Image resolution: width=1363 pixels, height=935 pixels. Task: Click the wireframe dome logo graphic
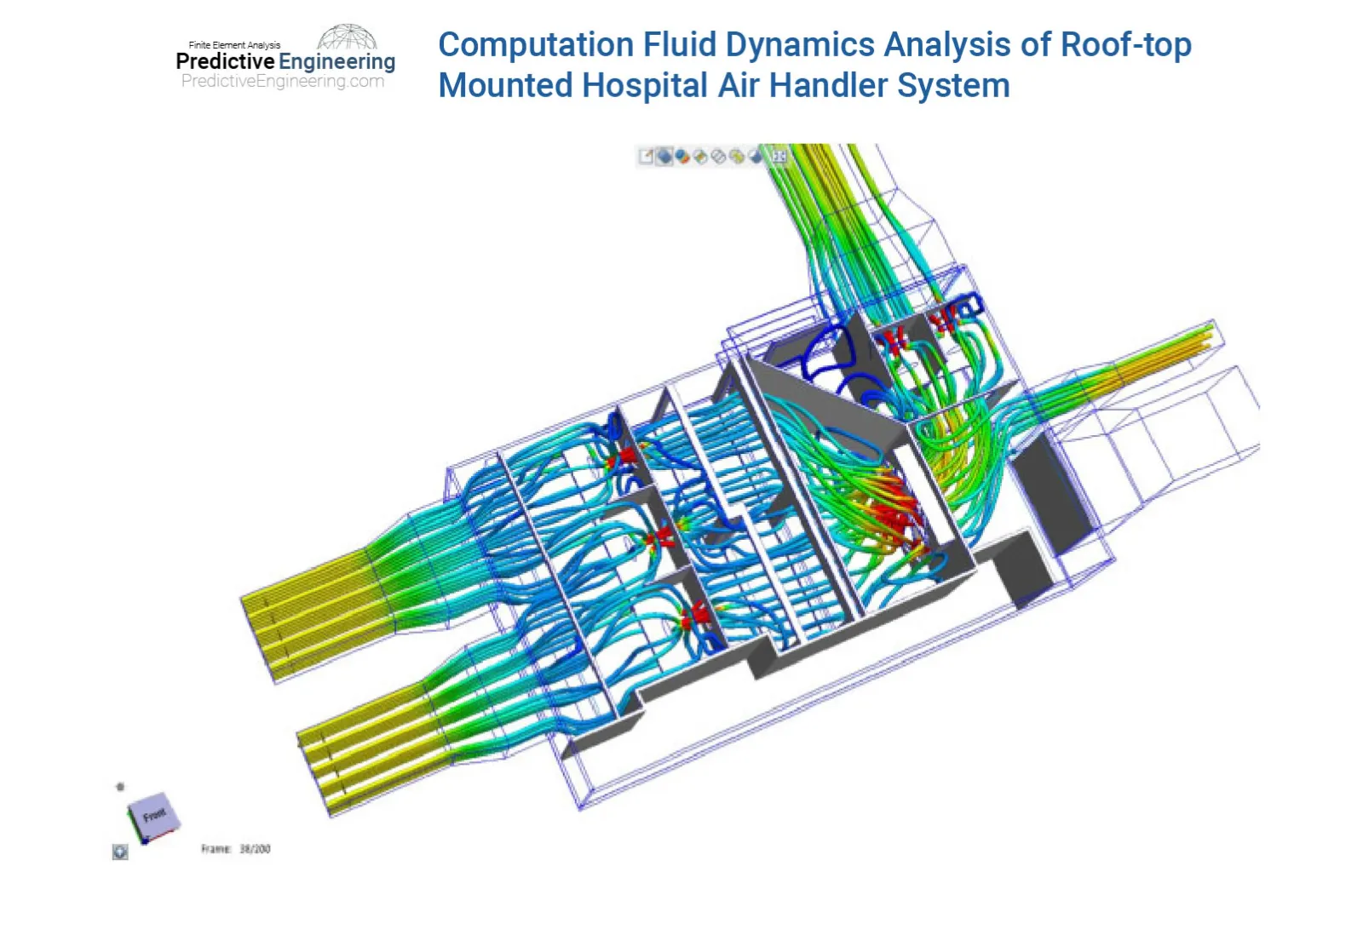tap(347, 37)
